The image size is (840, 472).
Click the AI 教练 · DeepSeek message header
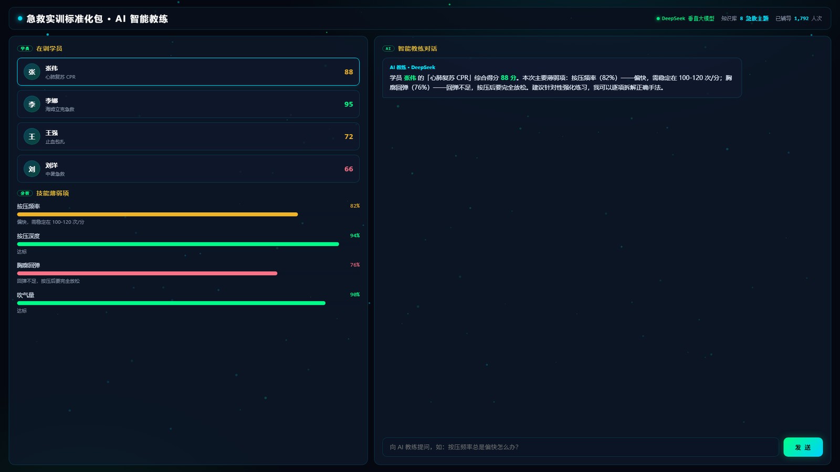[x=412, y=67]
